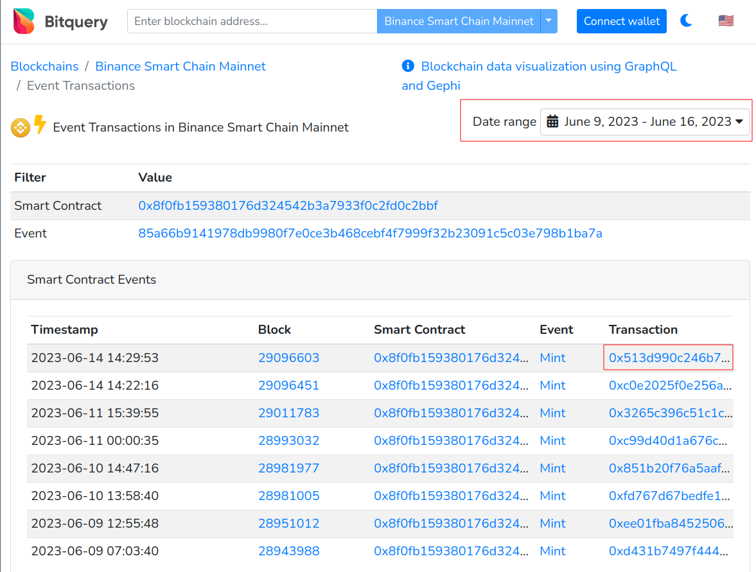Click Mint event in the 29011783 row
The image size is (756, 572).
(x=552, y=413)
